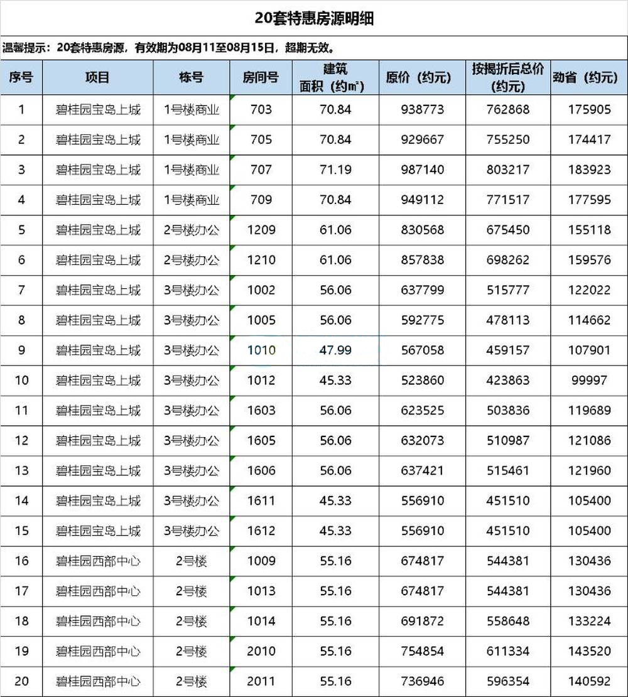Click 1号楼商业 in row 3
Viewport: 628px width, 697px height.
191,170
